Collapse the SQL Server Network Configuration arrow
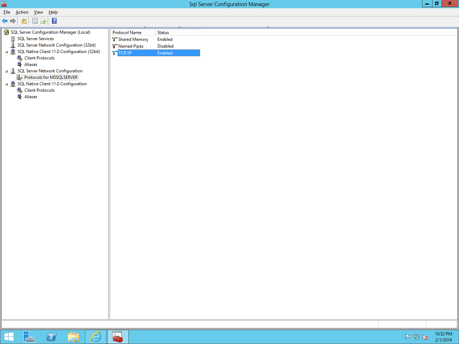The image size is (459, 344). (x=6, y=71)
